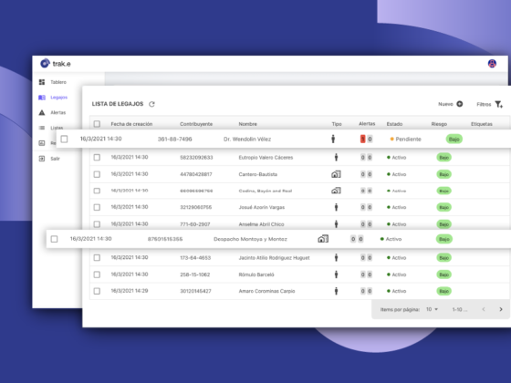The image size is (511, 383).
Task: Go to previous page of results
Action: click(x=484, y=309)
